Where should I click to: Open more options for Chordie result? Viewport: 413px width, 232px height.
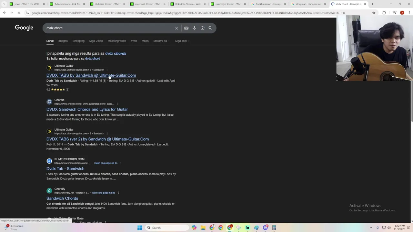click(117, 104)
